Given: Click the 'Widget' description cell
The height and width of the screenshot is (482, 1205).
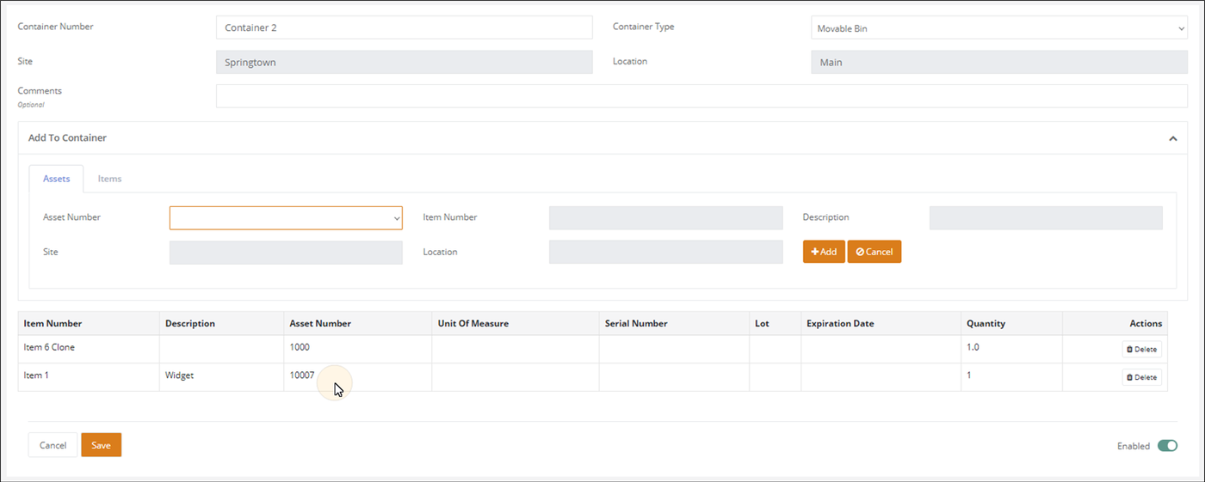Looking at the screenshot, I should (x=221, y=377).
